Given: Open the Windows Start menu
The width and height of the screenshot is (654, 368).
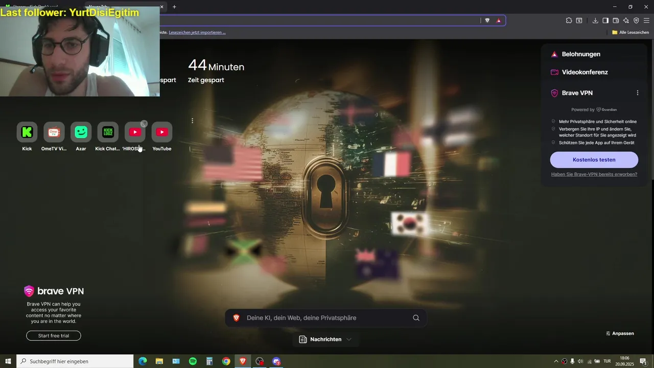Looking at the screenshot, I should (8, 361).
